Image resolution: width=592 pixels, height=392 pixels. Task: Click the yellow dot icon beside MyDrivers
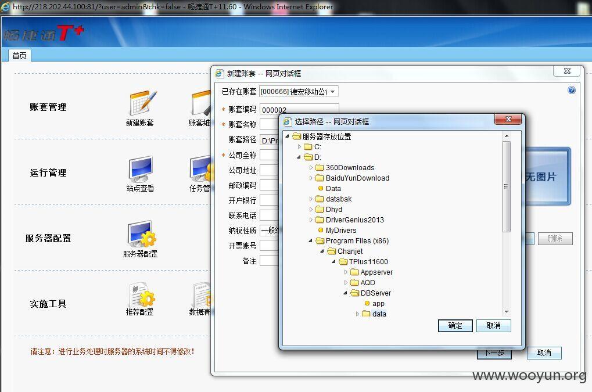click(321, 230)
